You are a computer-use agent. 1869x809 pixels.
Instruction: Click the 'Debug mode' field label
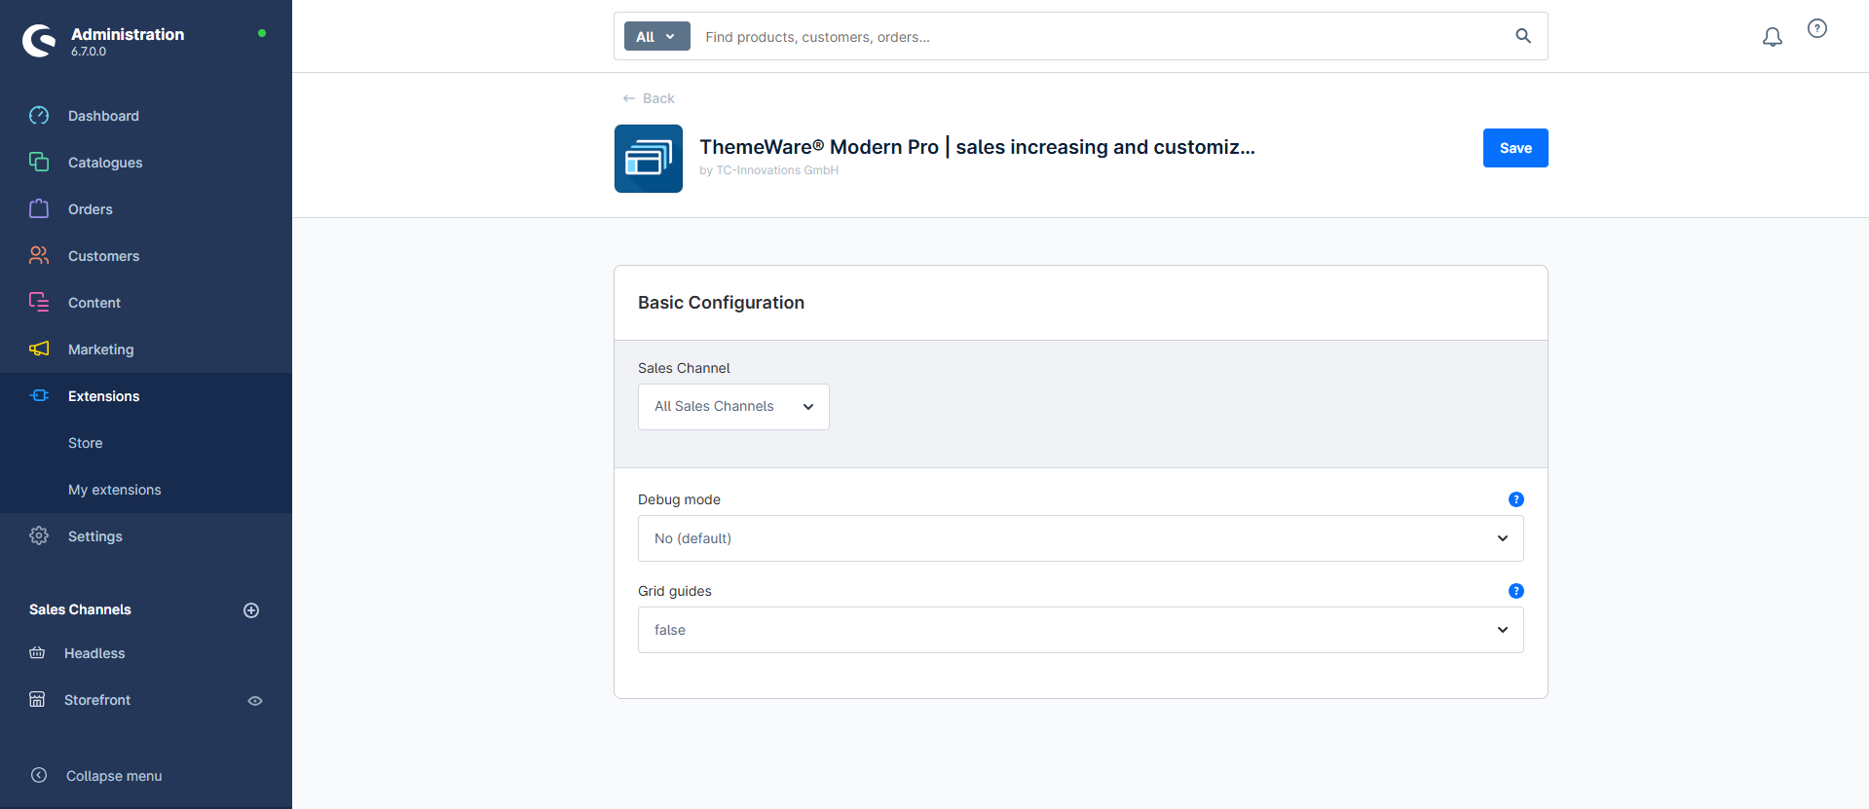tap(679, 499)
